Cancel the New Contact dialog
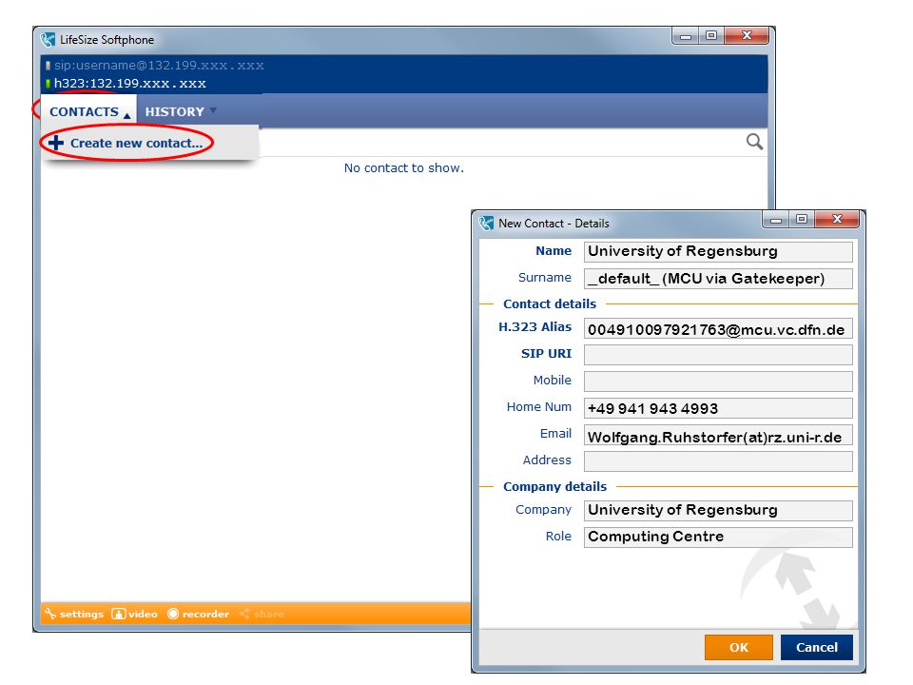 (x=816, y=647)
